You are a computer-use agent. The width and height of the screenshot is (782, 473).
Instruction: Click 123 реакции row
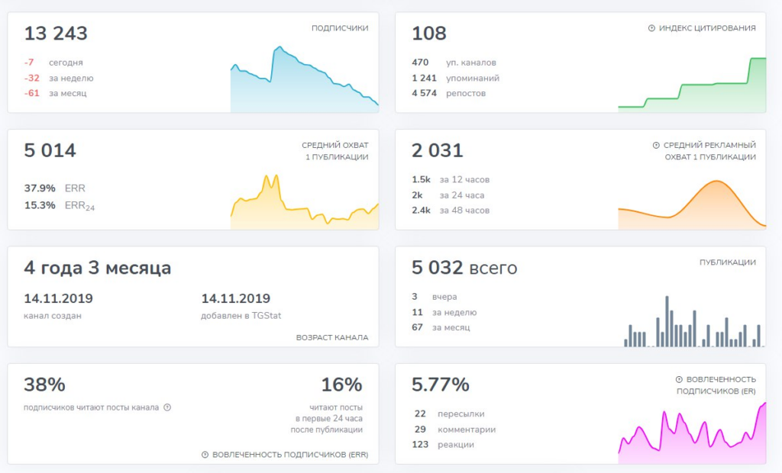tap(443, 445)
